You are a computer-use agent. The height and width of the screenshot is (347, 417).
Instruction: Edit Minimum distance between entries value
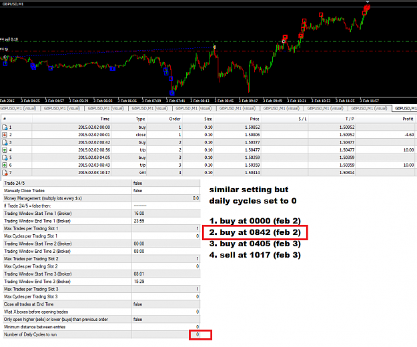[x=165, y=327]
